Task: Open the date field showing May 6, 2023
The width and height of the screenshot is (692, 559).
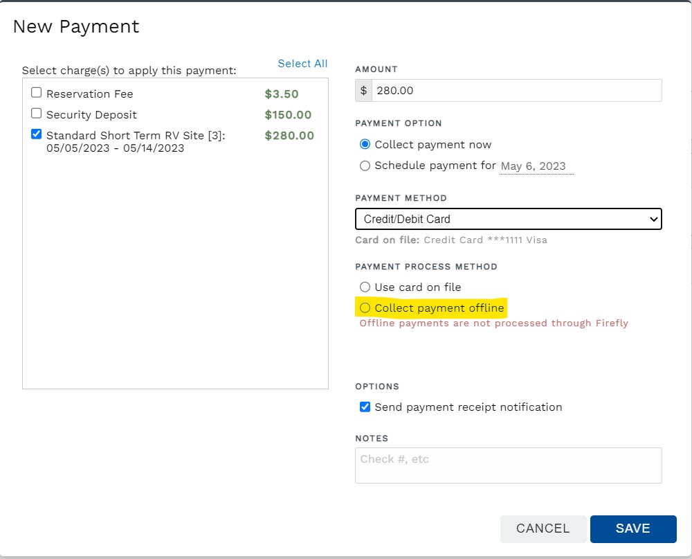Action: click(x=536, y=166)
